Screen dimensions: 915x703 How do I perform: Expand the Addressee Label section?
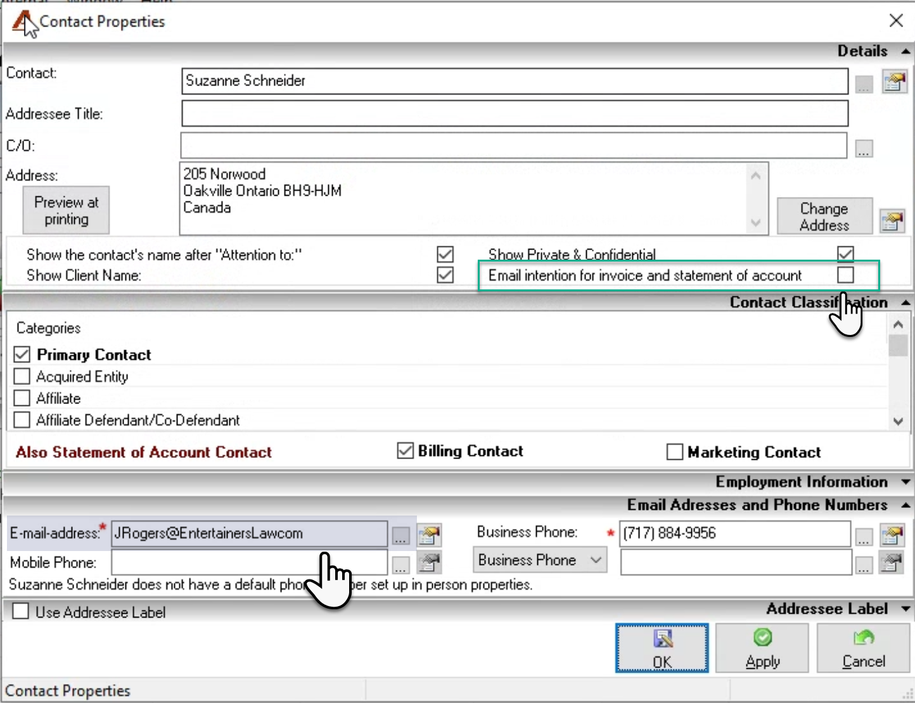click(906, 609)
